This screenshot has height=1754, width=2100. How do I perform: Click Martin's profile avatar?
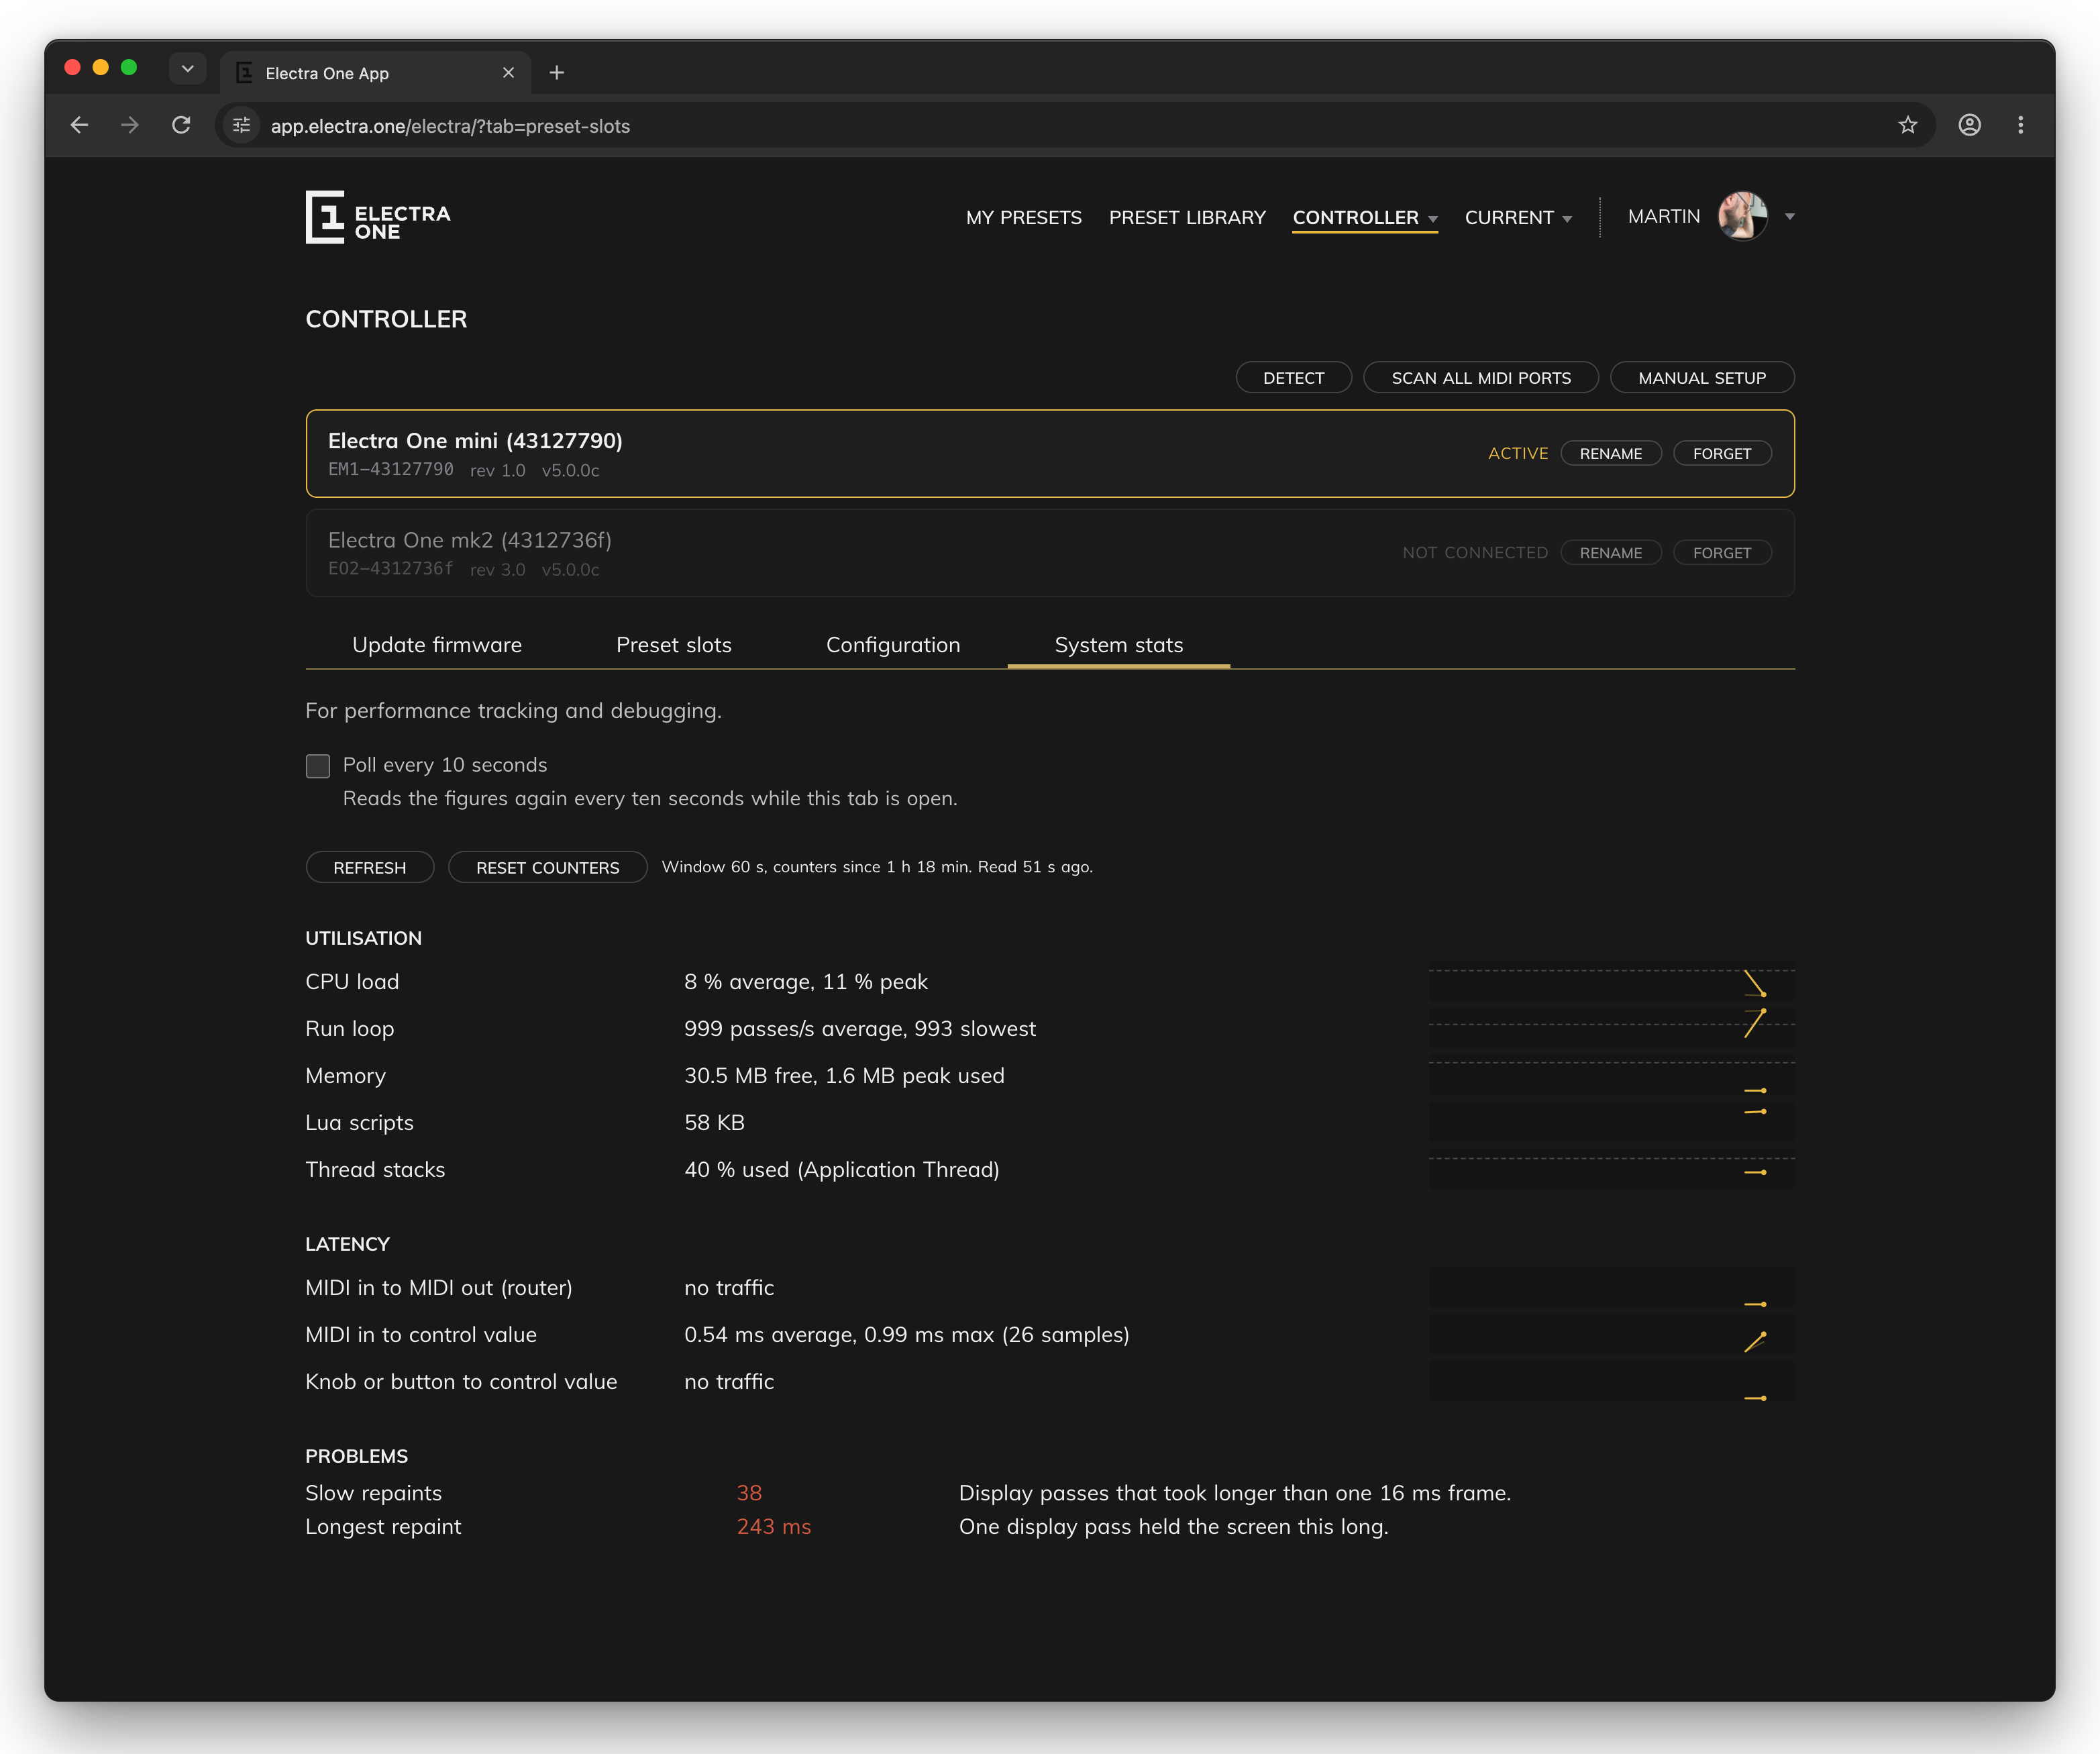1742,216
